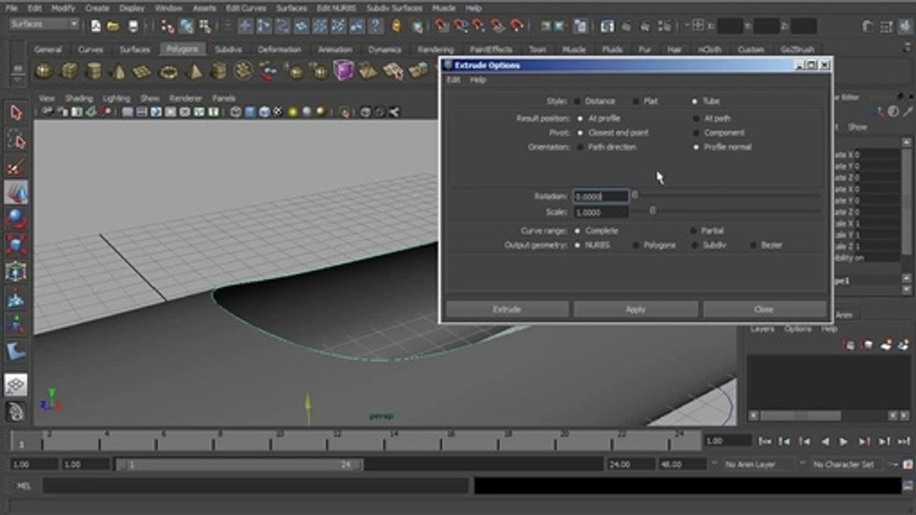This screenshot has height=515, width=916.
Task: Open the Surfaces menu set dropdown
Action: 44,24
